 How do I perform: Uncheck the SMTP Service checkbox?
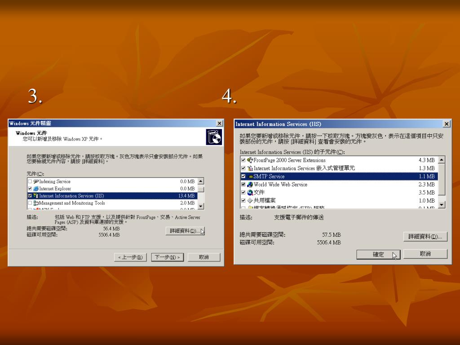243,176
